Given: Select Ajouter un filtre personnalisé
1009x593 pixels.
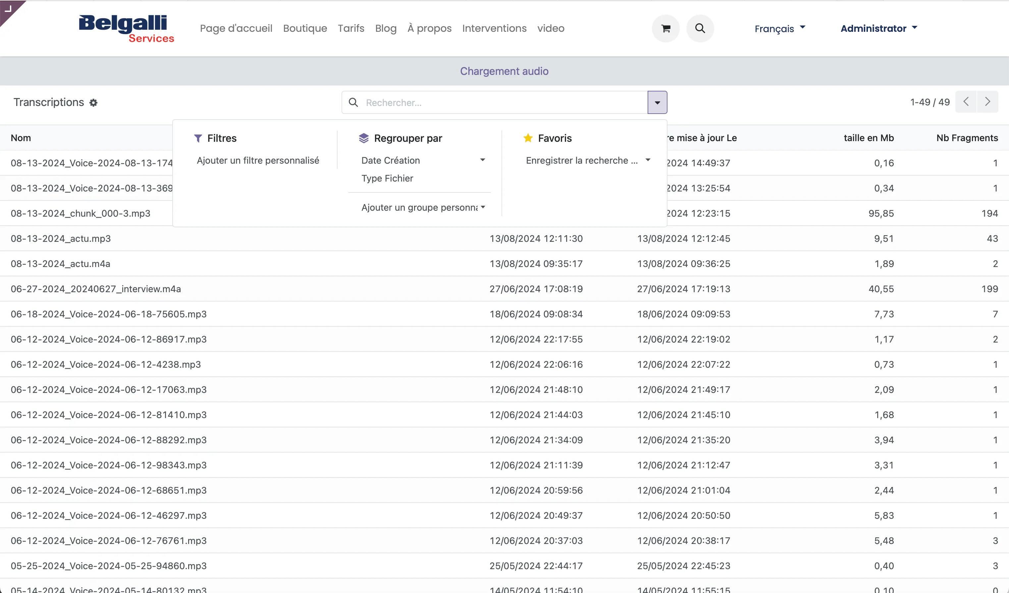Looking at the screenshot, I should (x=258, y=160).
